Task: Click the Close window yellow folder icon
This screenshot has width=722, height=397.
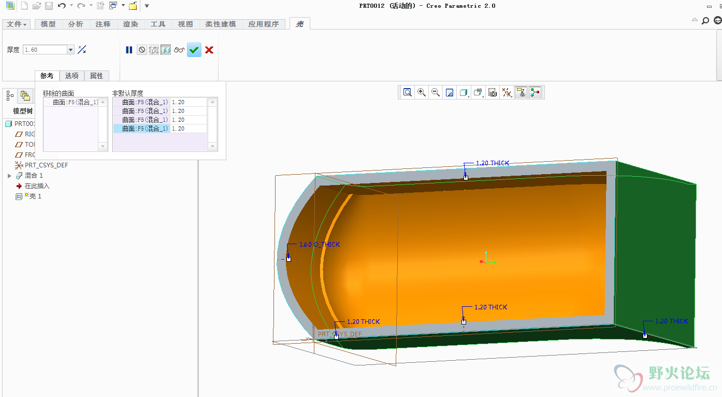Action: pos(133,6)
